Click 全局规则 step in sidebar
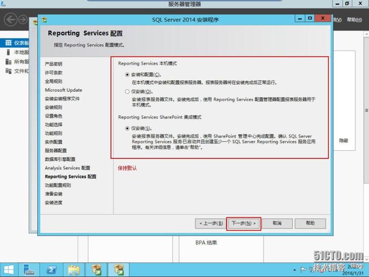The image size is (369, 277). (x=54, y=81)
